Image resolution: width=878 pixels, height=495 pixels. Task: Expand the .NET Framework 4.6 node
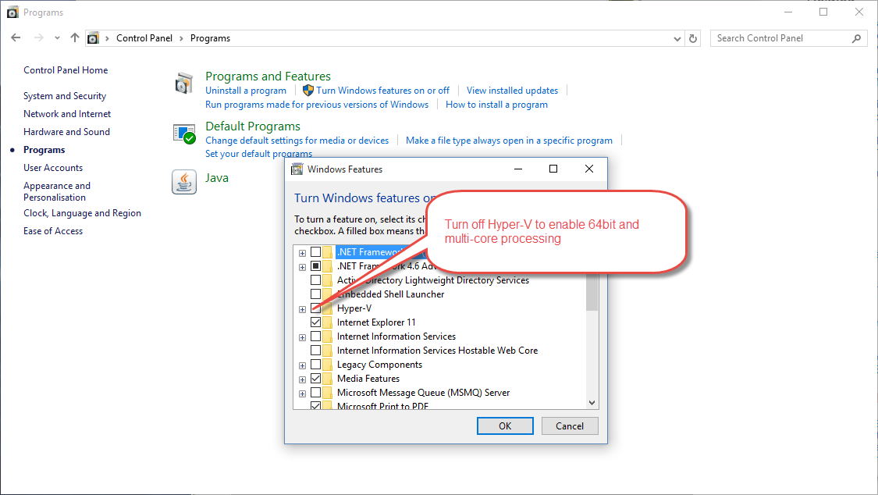tap(302, 267)
